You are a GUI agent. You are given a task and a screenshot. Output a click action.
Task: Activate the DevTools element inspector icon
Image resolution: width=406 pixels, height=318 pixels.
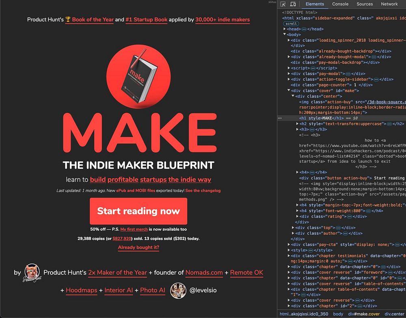click(283, 4)
